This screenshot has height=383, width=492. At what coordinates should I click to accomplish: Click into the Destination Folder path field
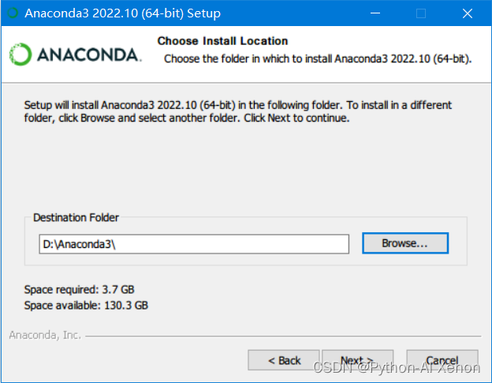[194, 244]
